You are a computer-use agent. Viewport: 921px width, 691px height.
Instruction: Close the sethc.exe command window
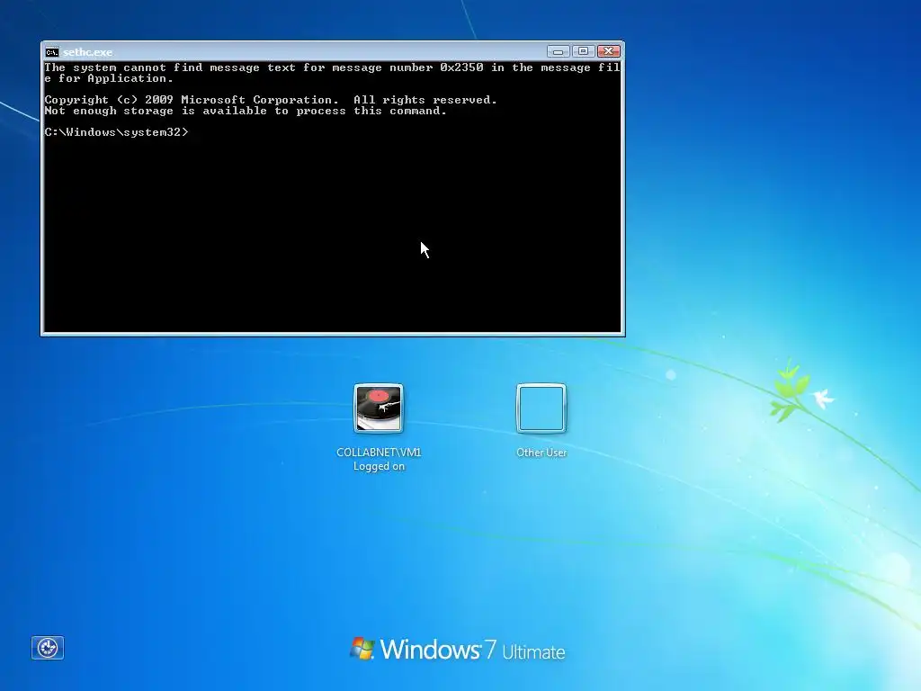click(x=609, y=51)
